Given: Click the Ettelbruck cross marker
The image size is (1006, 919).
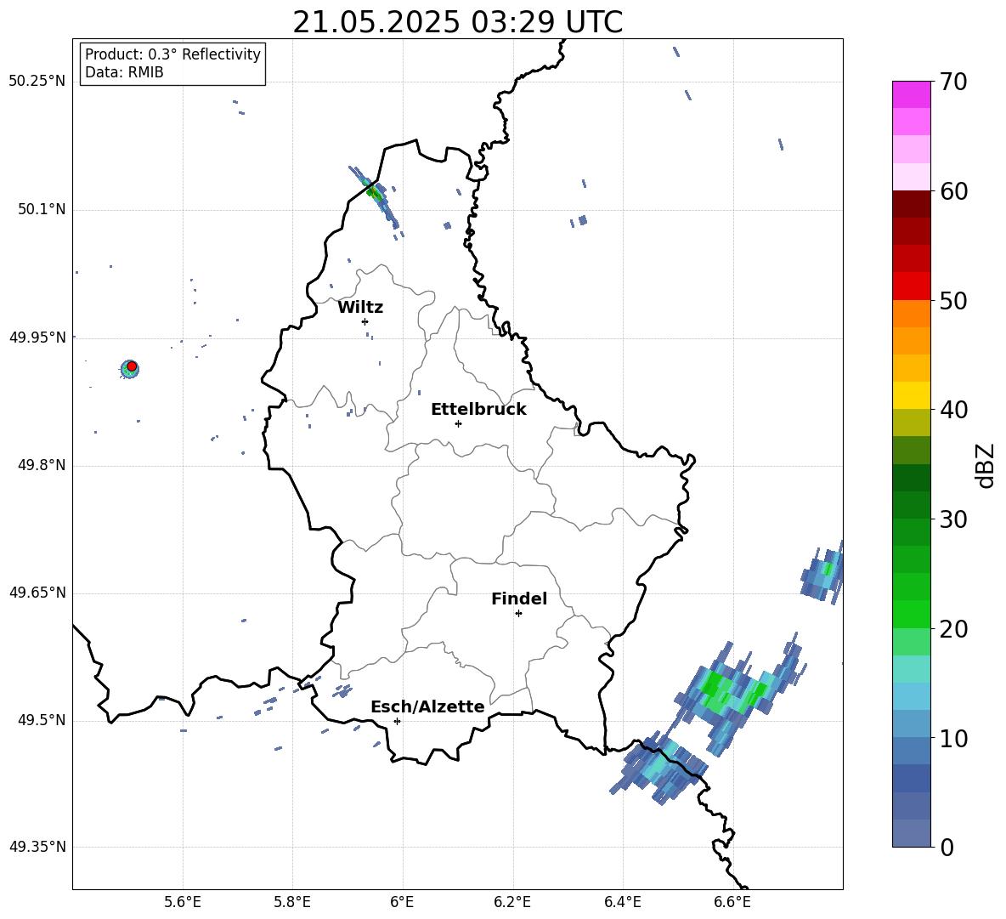Looking at the screenshot, I should (x=458, y=423).
